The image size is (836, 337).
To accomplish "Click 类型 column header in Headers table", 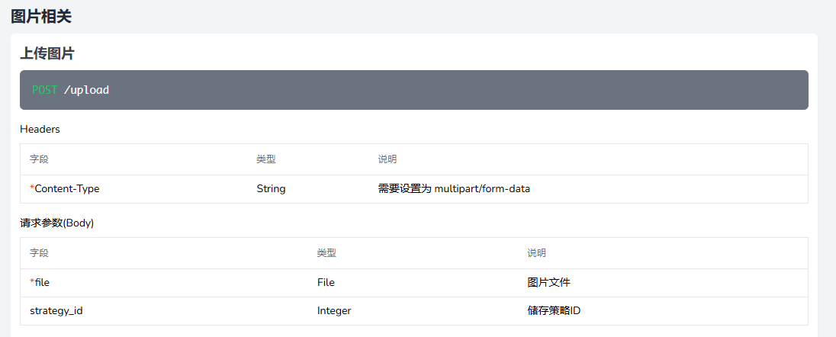I will pos(266,159).
